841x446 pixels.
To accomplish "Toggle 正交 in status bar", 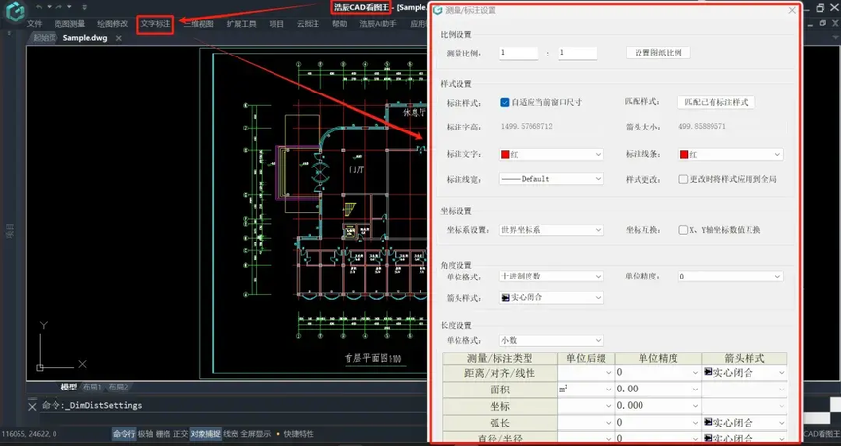I will (x=181, y=434).
